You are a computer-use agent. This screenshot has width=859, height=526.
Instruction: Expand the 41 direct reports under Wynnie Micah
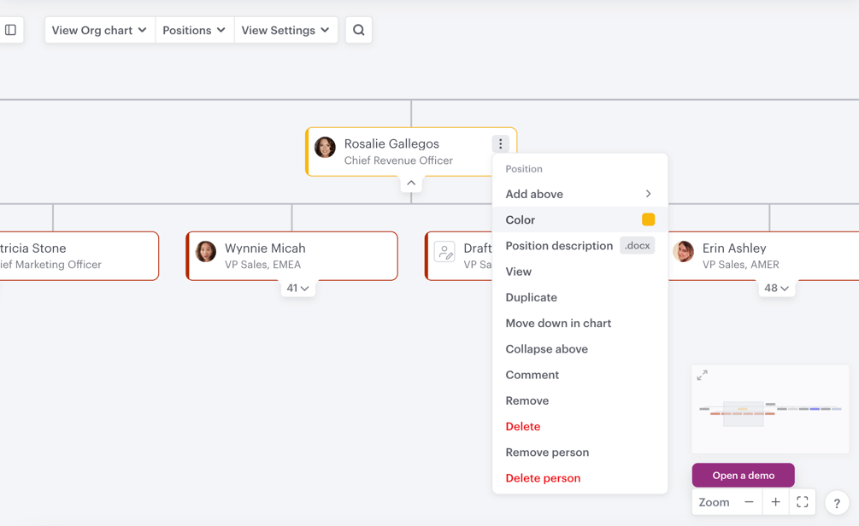pos(298,288)
